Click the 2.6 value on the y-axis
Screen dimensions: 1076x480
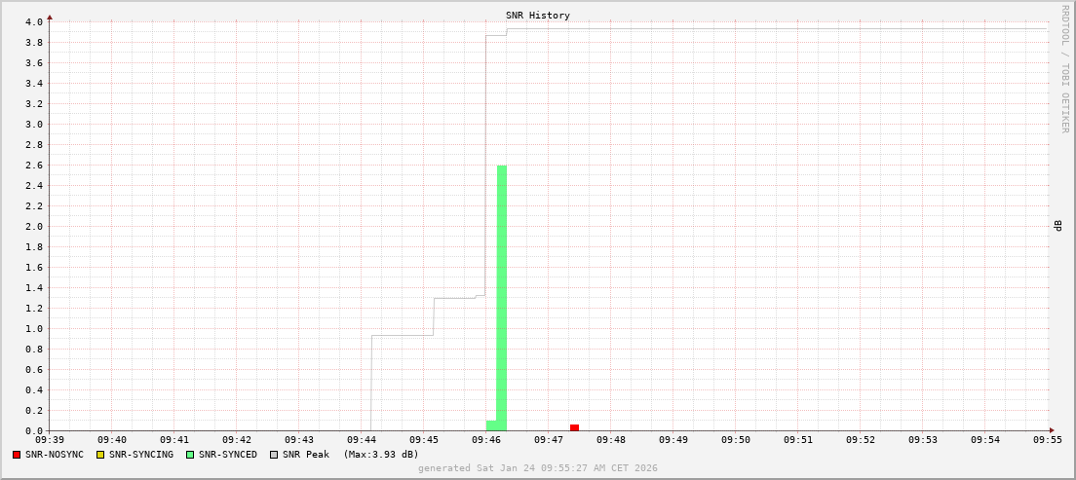tap(33, 166)
